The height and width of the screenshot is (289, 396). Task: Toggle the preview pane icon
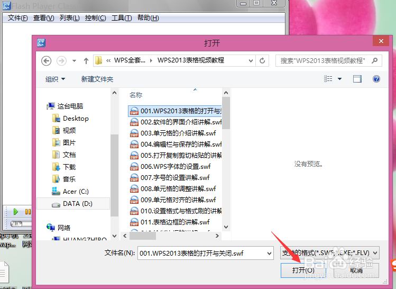point(357,79)
